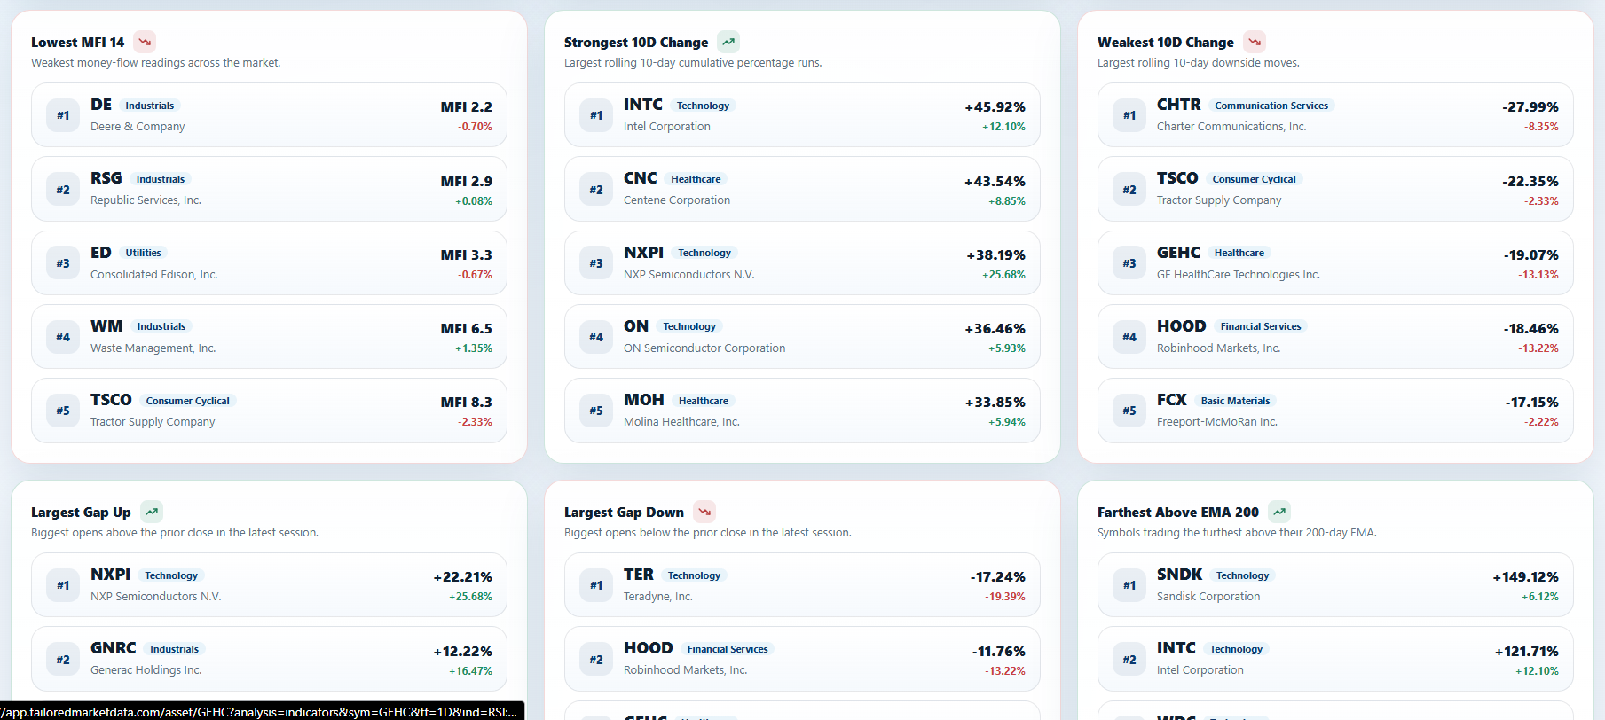Click the -17.24% value on TER
The image size is (1605, 720).
coord(997,576)
